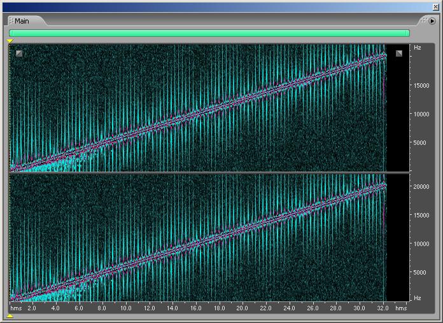Click the dotted grip beside the panel menu button
The image size is (443, 323).
click(423, 20)
